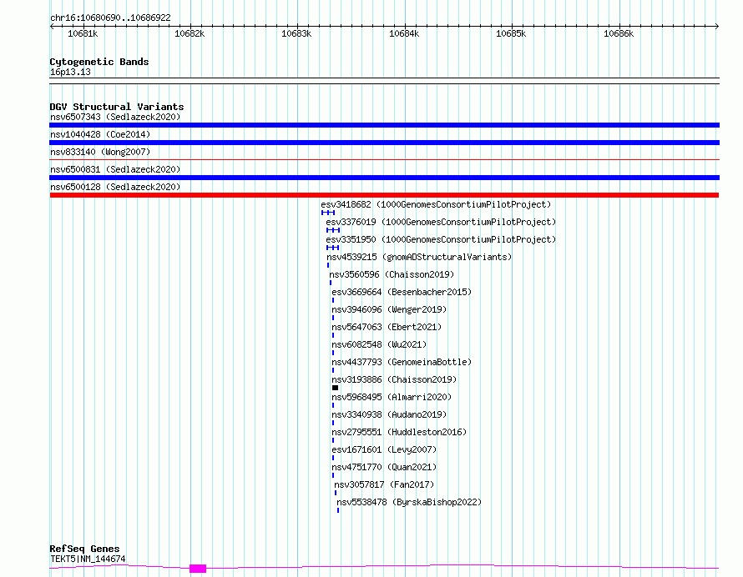743x577 pixels.
Task: Click the 10682k ruler tick label
Action: point(190,33)
